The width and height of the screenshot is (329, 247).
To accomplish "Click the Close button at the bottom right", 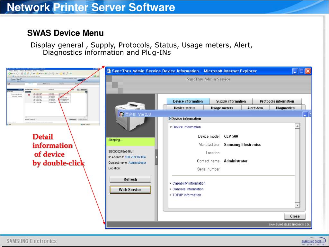I will coord(295,216).
